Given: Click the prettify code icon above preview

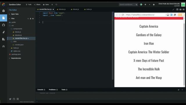Looking at the screenshot, I should (173, 9).
